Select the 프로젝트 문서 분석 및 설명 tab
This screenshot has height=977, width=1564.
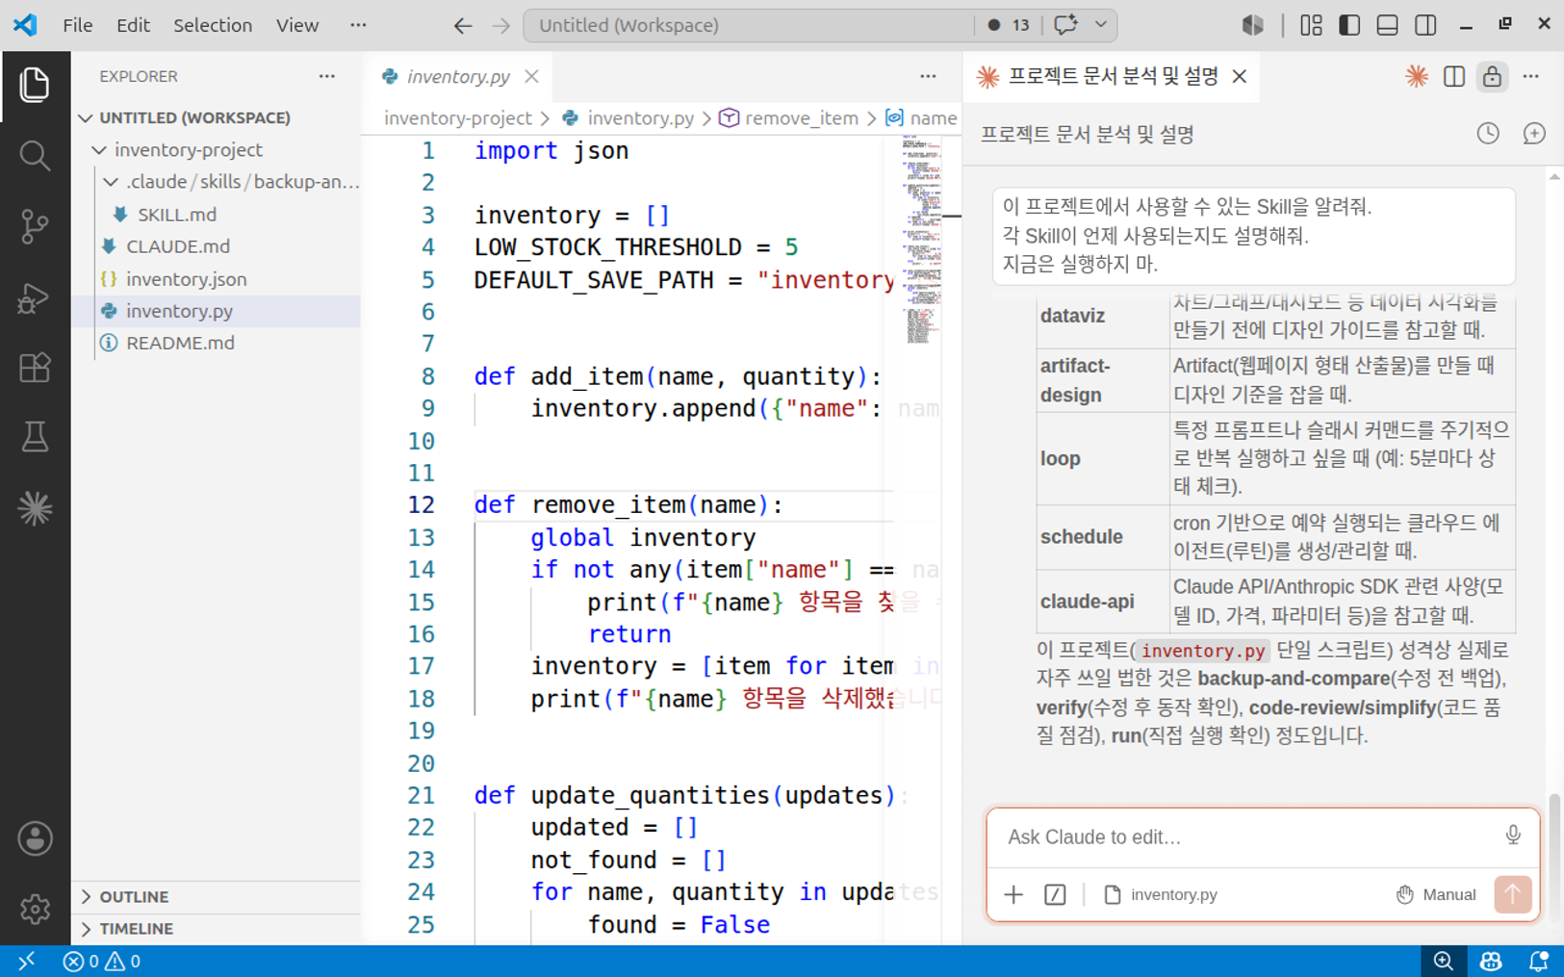[1113, 76]
